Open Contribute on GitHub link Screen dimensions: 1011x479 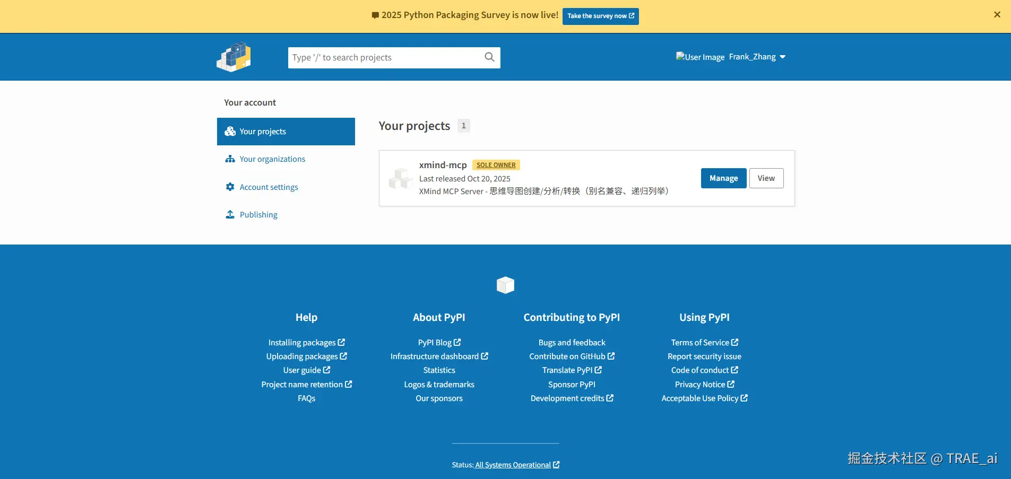572,356
